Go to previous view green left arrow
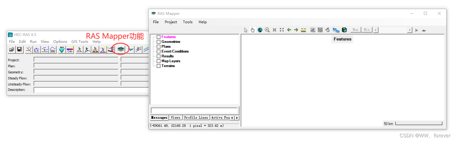 289,30
